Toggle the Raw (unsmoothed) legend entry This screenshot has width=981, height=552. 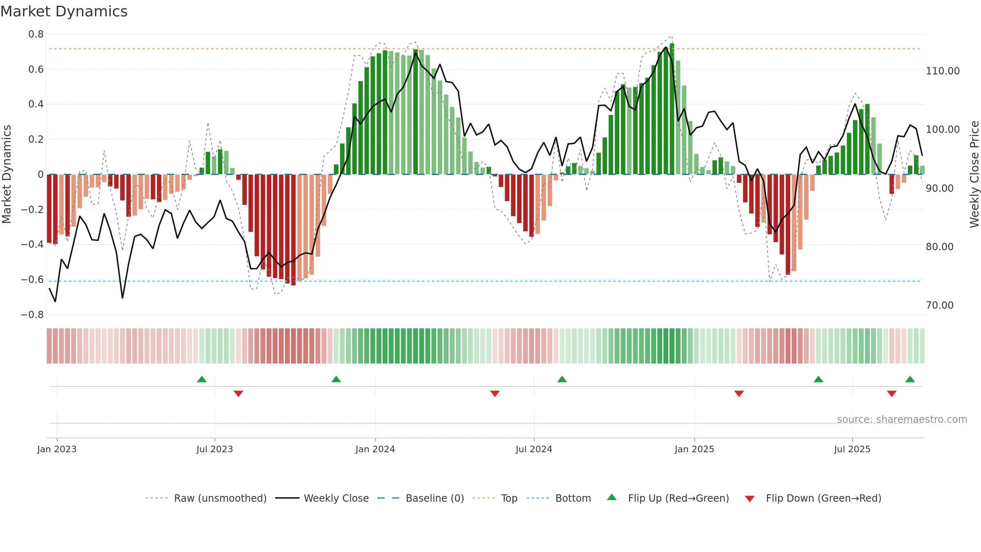(206, 498)
